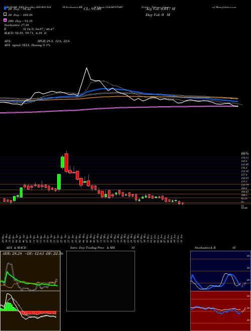Click the last candlestick near price 91
Viewport: 251px width, 331px height.
click(183, 204)
